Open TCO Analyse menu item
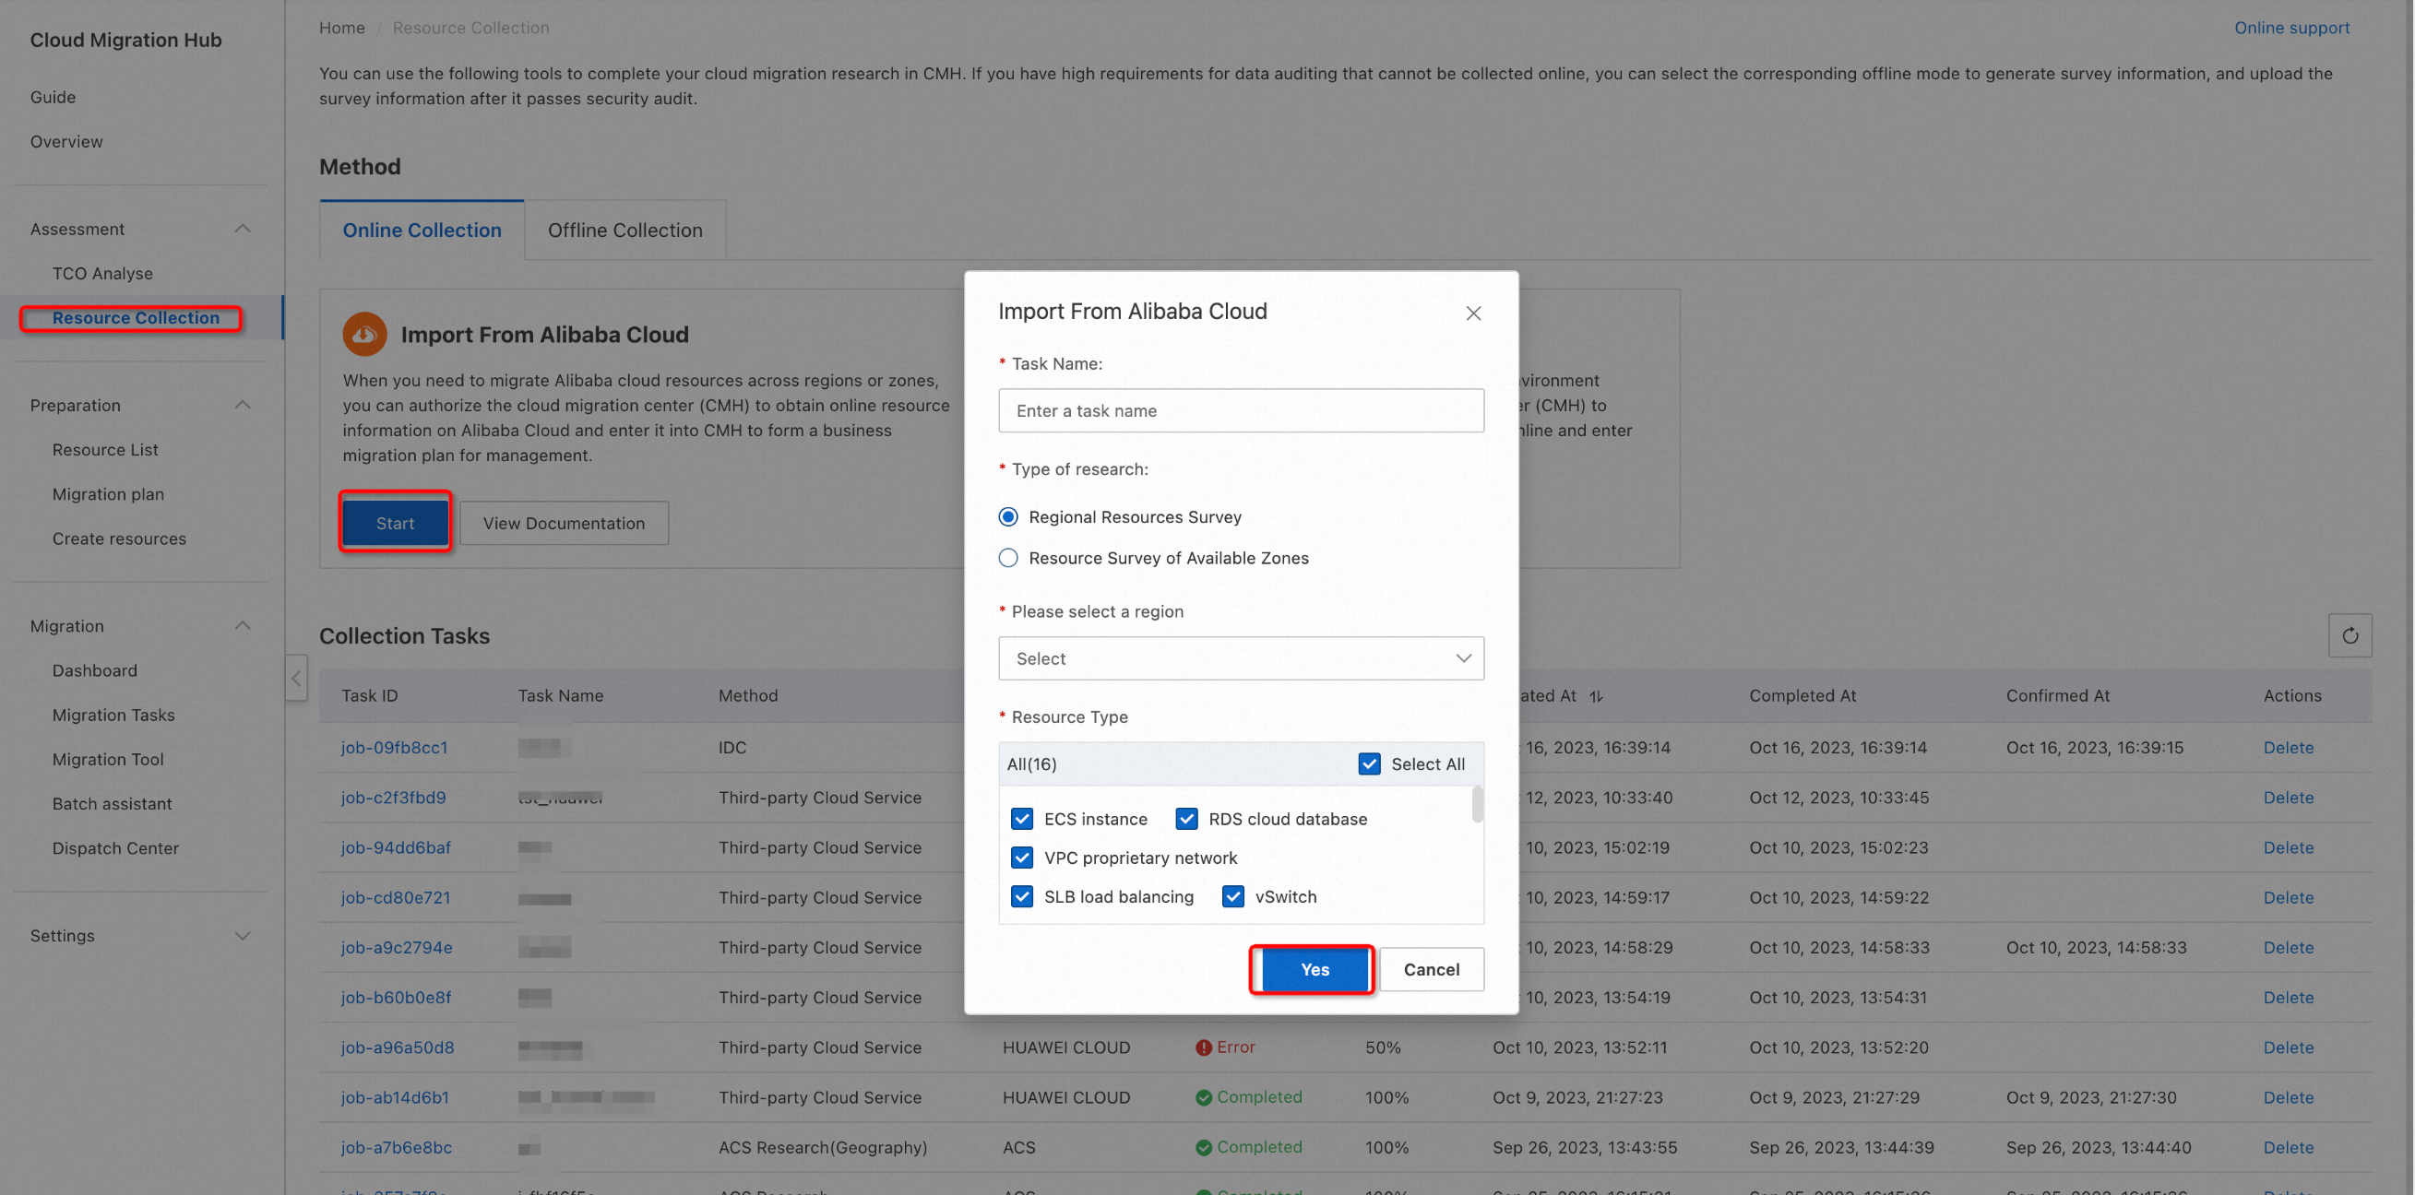2415x1195 pixels. (x=102, y=273)
